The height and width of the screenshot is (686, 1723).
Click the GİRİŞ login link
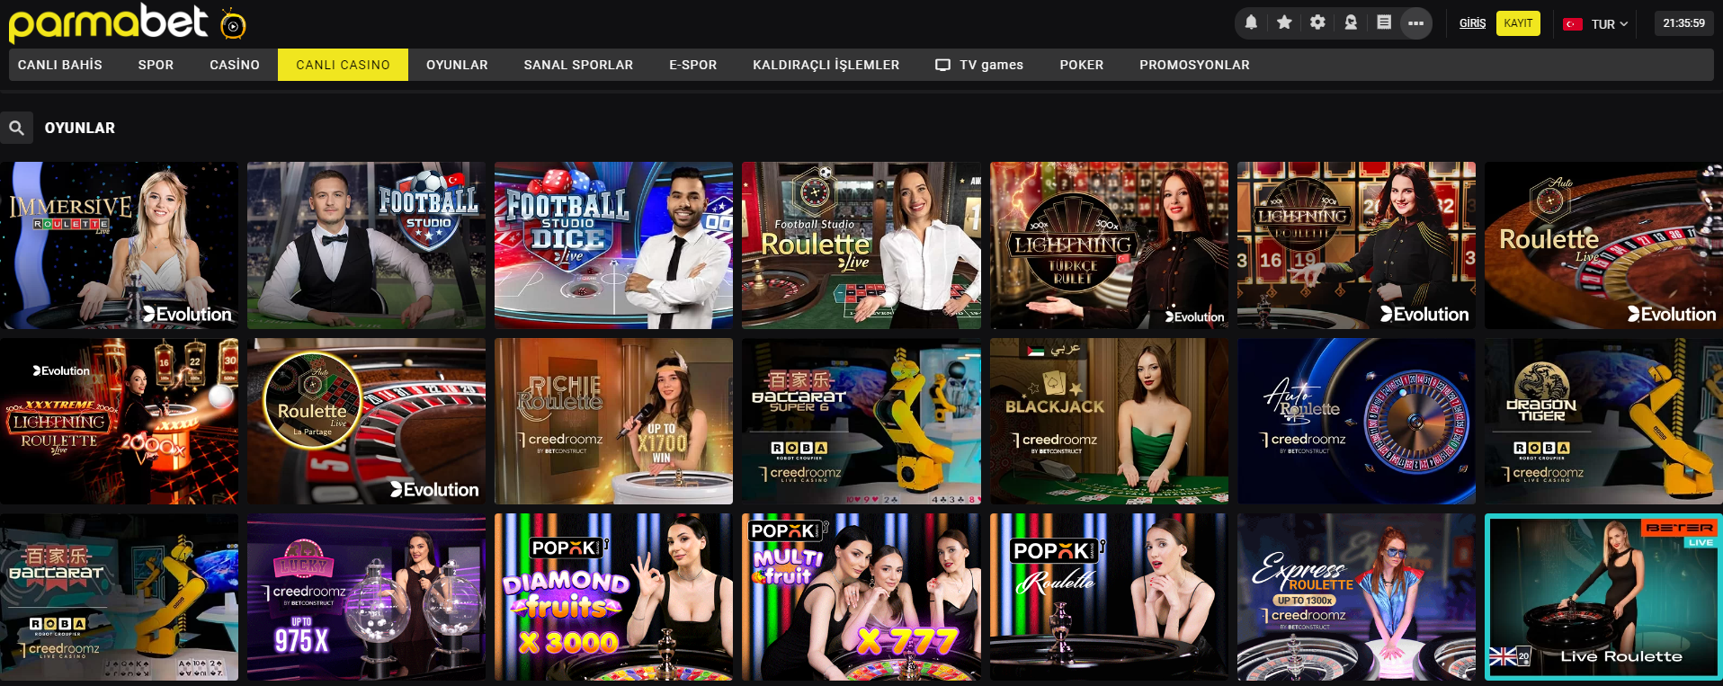pos(1472,23)
